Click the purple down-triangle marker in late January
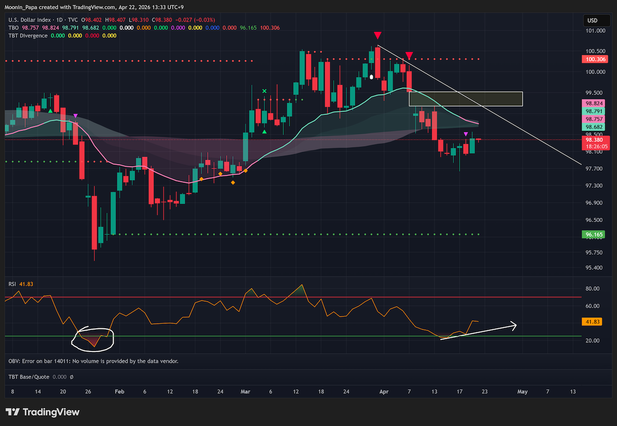Screen dimensions: 617x426 pyautogui.click(x=76, y=117)
